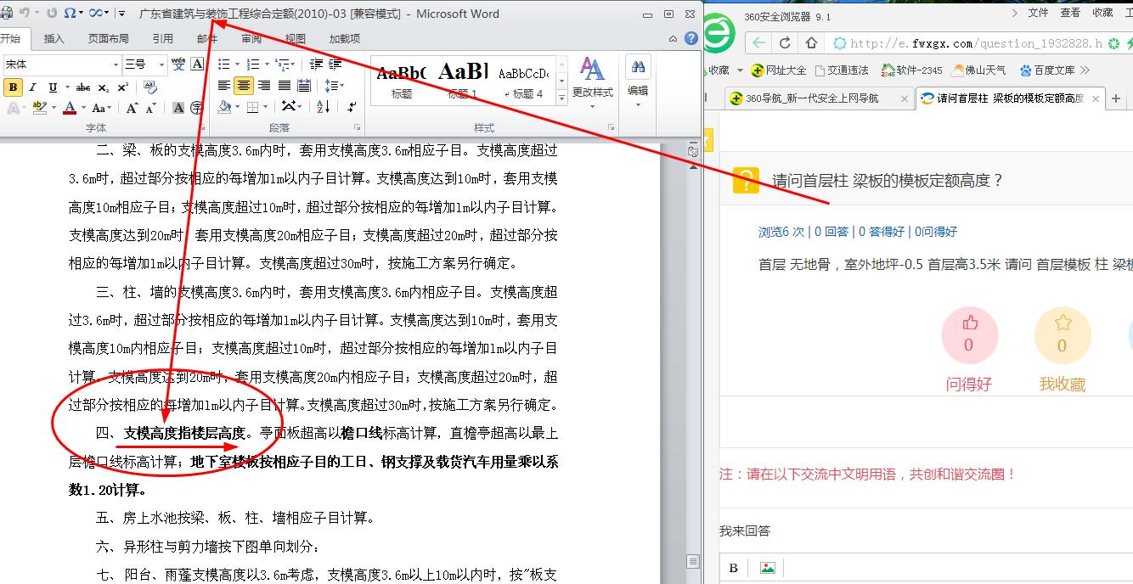The width and height of the screenshot is (1133, 584).
Task: Switch to 页面布局 ribbon tab
Action: 109,38
